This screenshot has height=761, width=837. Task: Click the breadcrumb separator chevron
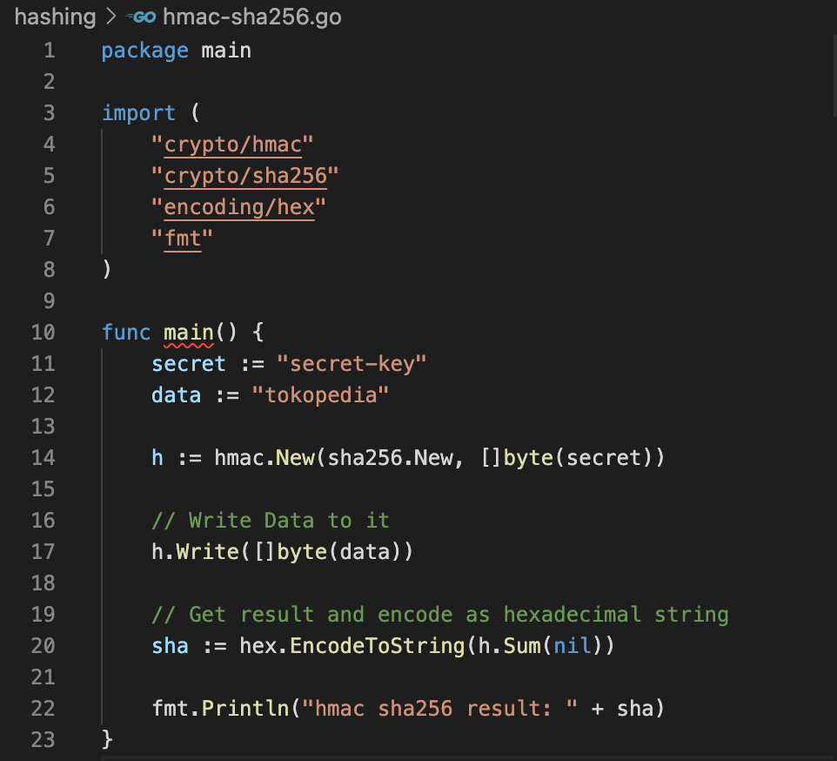click(111, 17)
